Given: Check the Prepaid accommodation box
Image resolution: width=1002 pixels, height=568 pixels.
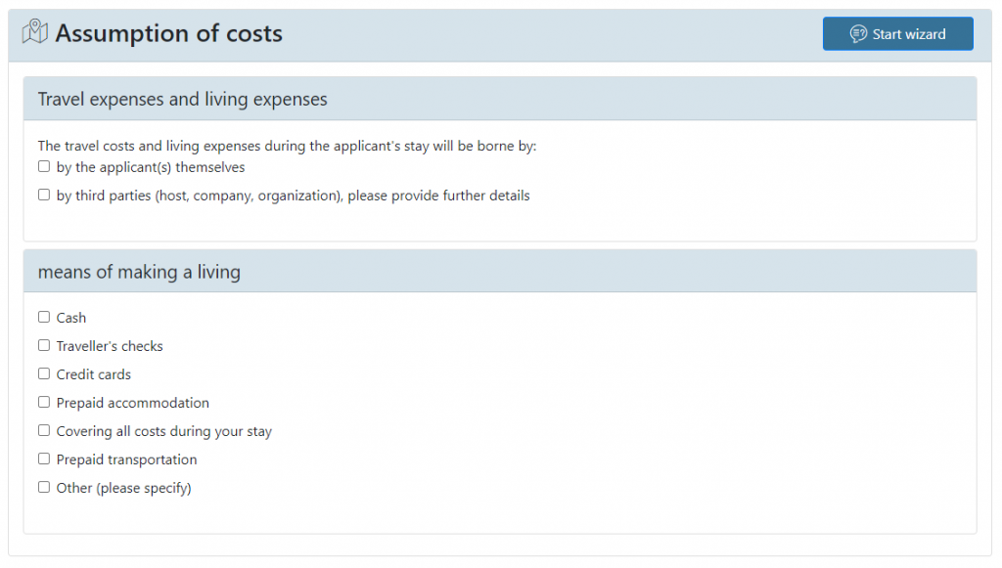Looking at the screenshot, I should [x=44, y=403].
